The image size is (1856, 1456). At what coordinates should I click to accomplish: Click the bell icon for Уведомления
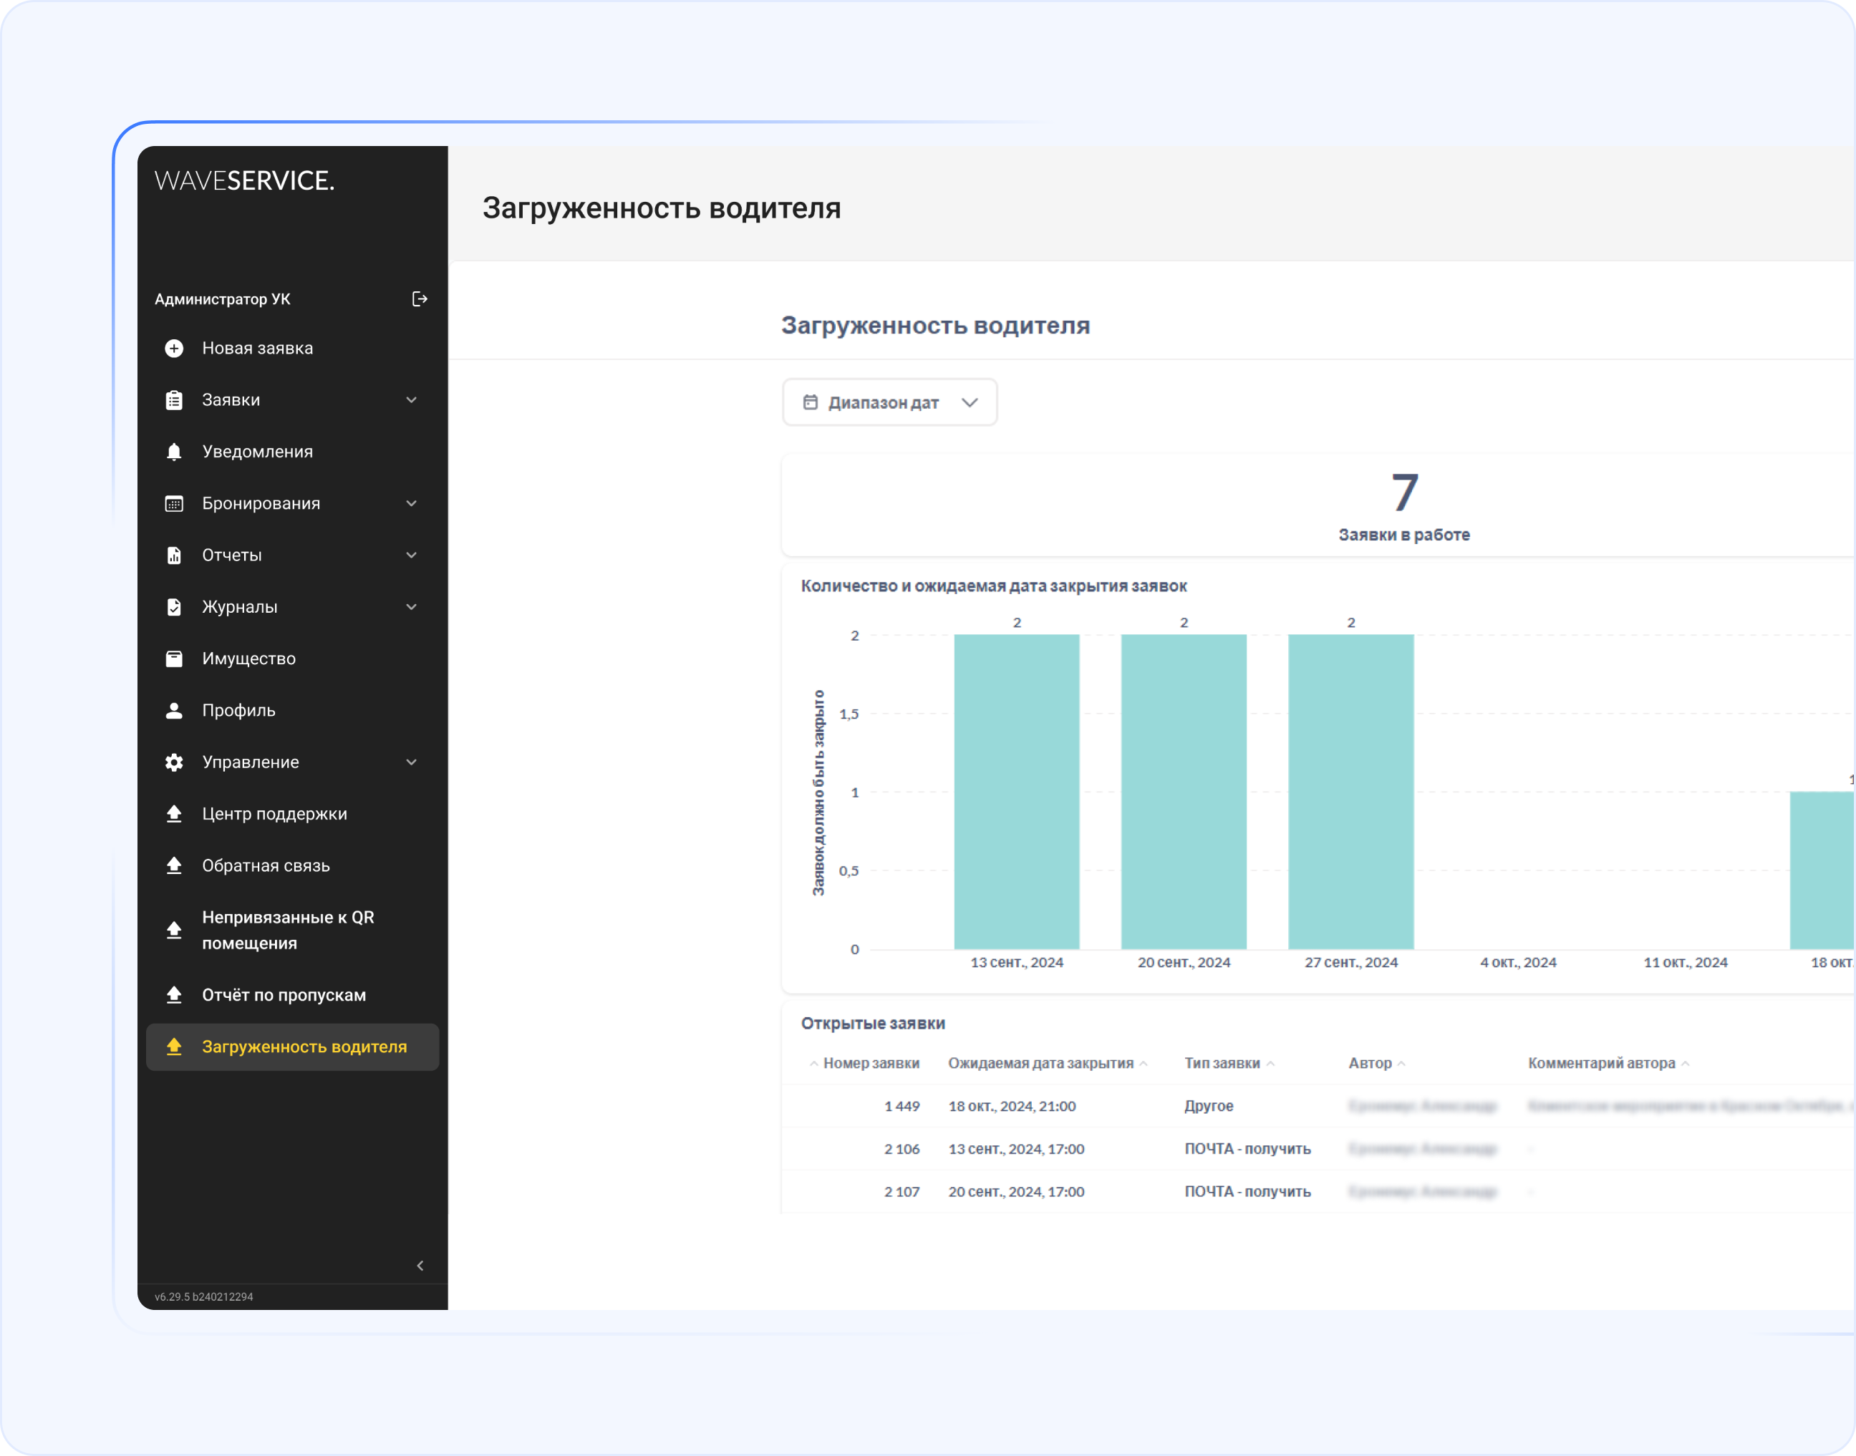pos(174,452)
